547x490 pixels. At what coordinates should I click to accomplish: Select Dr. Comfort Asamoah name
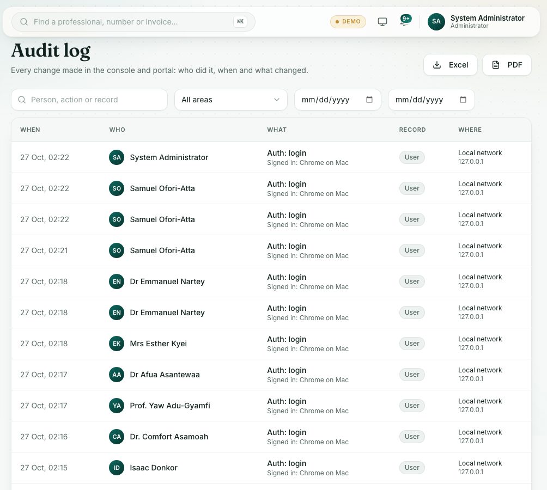click(x=169, y=436)
